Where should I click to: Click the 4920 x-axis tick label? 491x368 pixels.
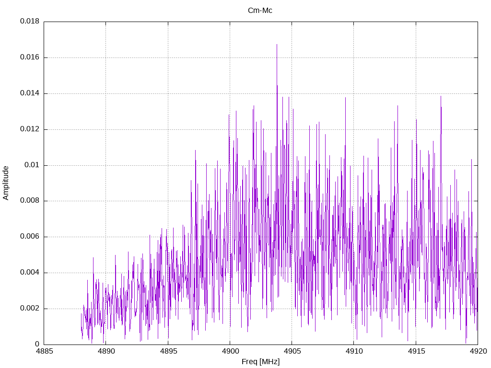(x=478, y=351)
